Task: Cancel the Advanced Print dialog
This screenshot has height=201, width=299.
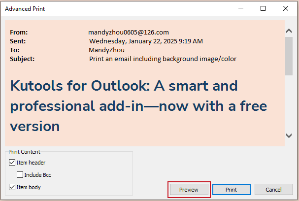Action: [x=274, y=190]
